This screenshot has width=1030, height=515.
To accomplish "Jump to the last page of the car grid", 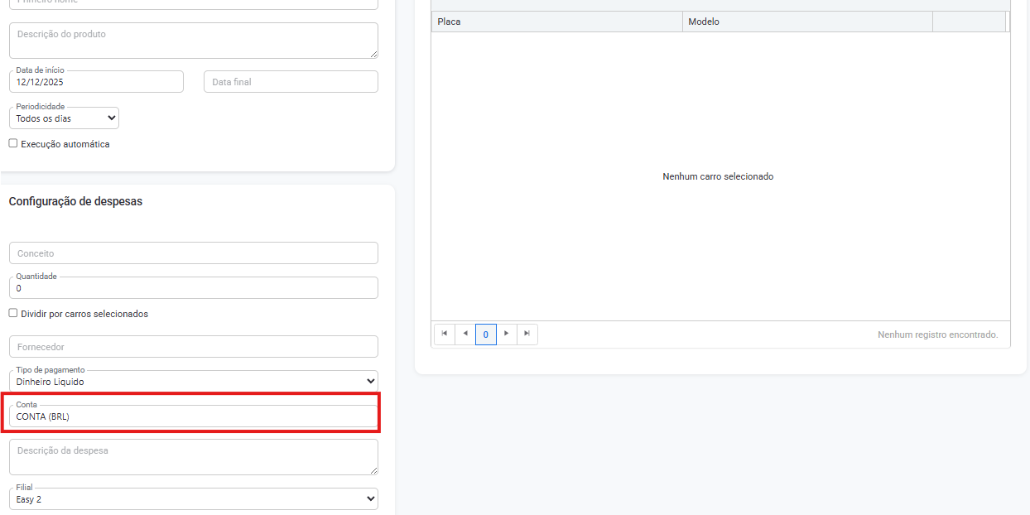I will pos(527,334).
